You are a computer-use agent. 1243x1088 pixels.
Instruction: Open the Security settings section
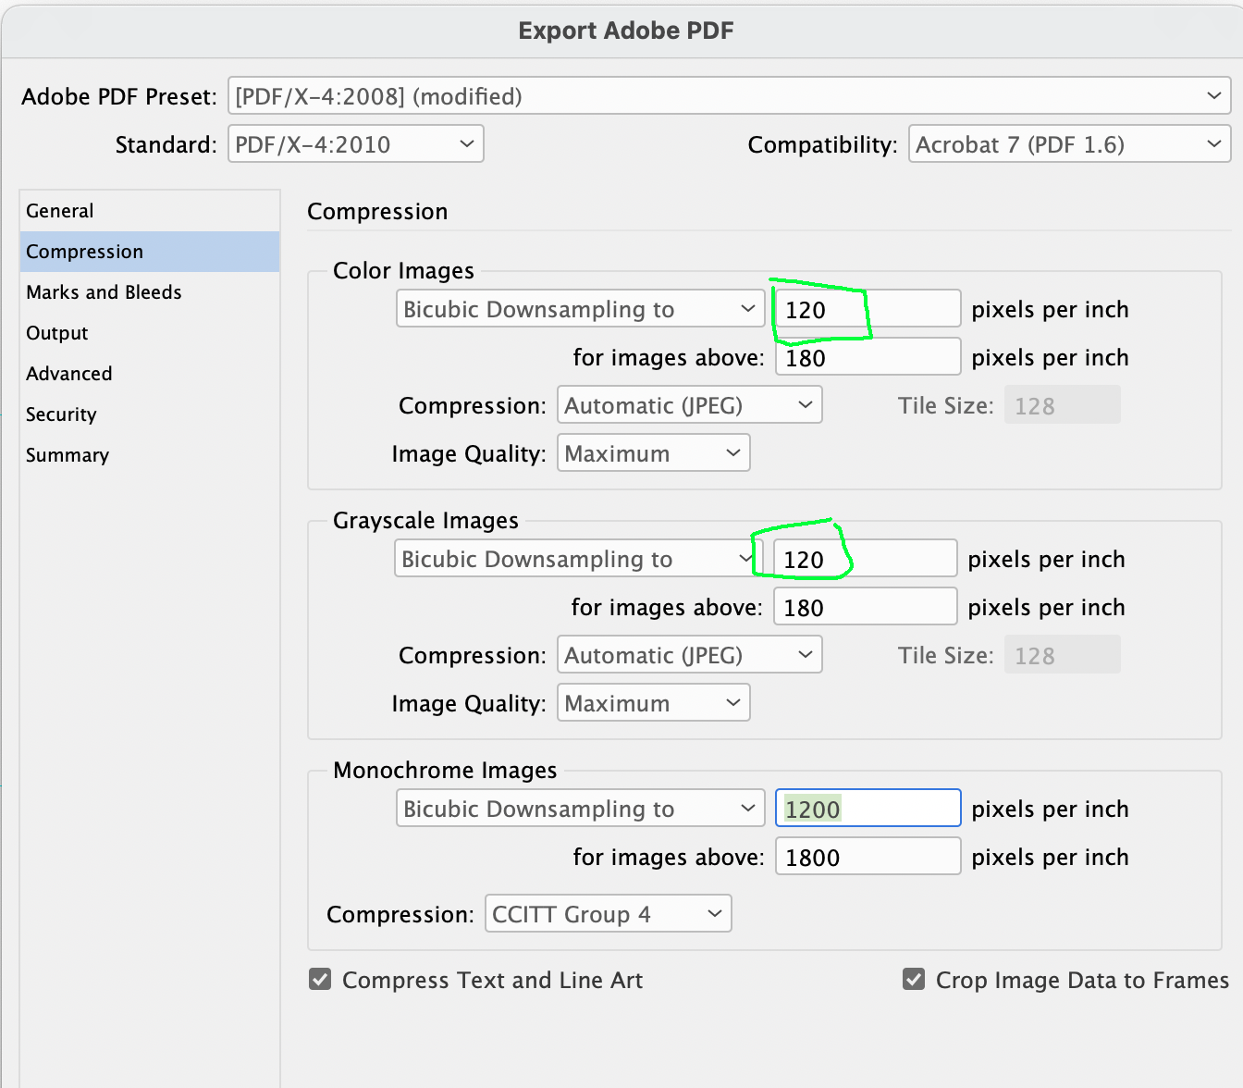click(x=61, y=414)
